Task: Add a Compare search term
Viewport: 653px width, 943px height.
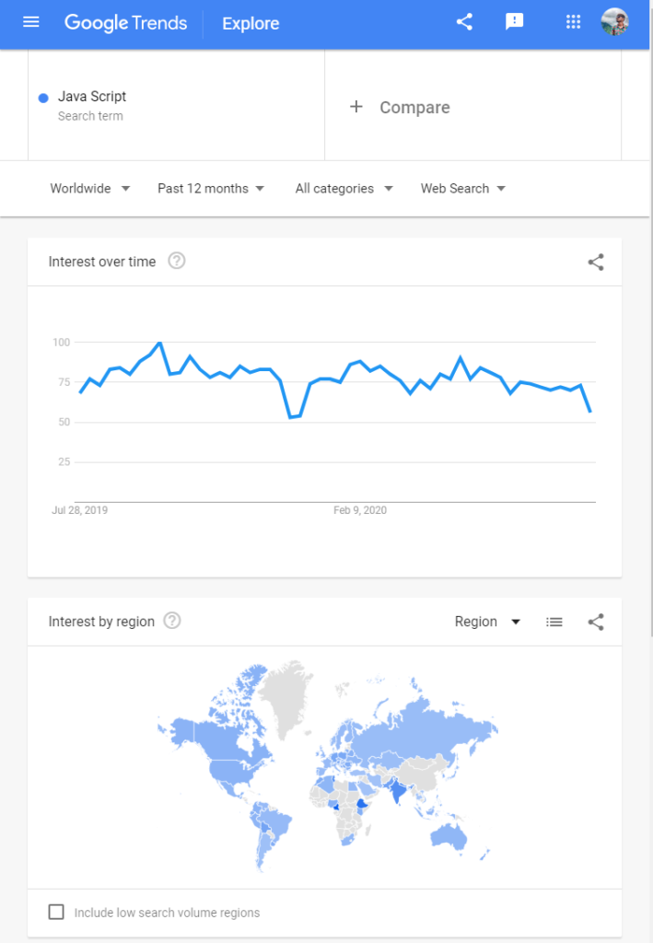Action: point(401,108)
